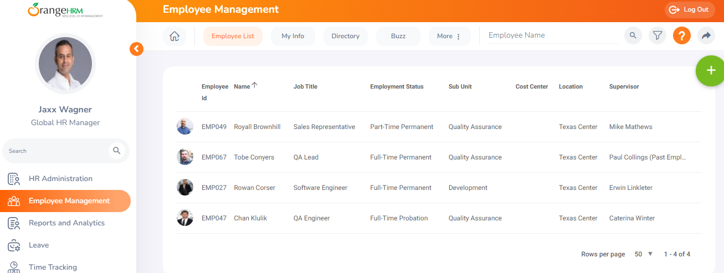Click Sales Representative job title
Screen dimensions: 724x273
coord(324,127)
